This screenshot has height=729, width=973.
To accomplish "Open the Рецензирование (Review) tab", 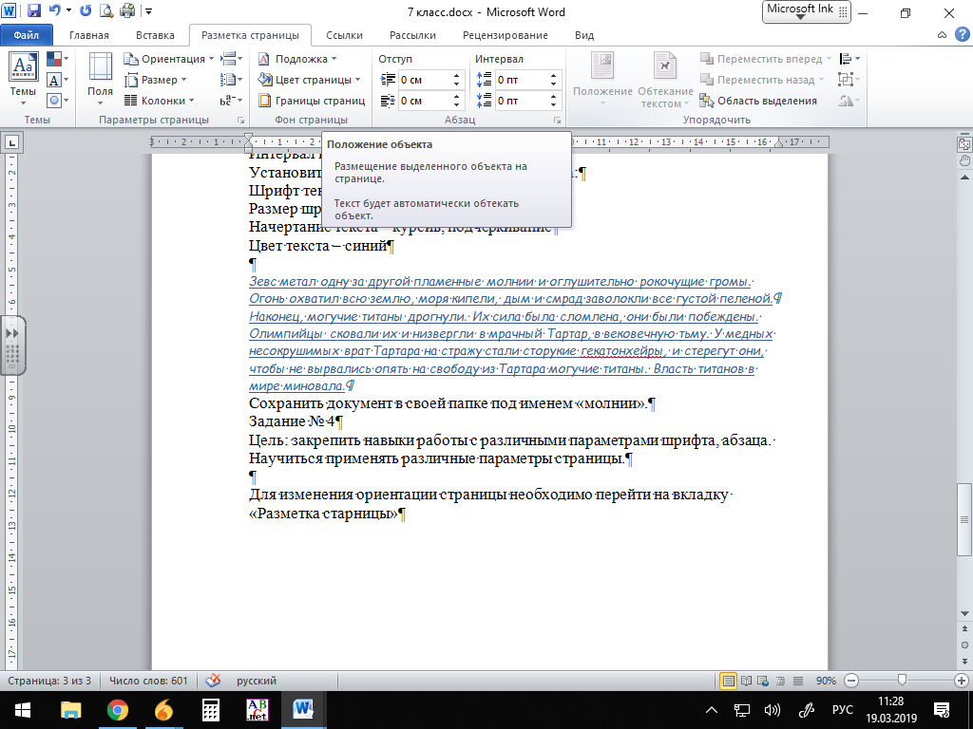I will 505,35.
